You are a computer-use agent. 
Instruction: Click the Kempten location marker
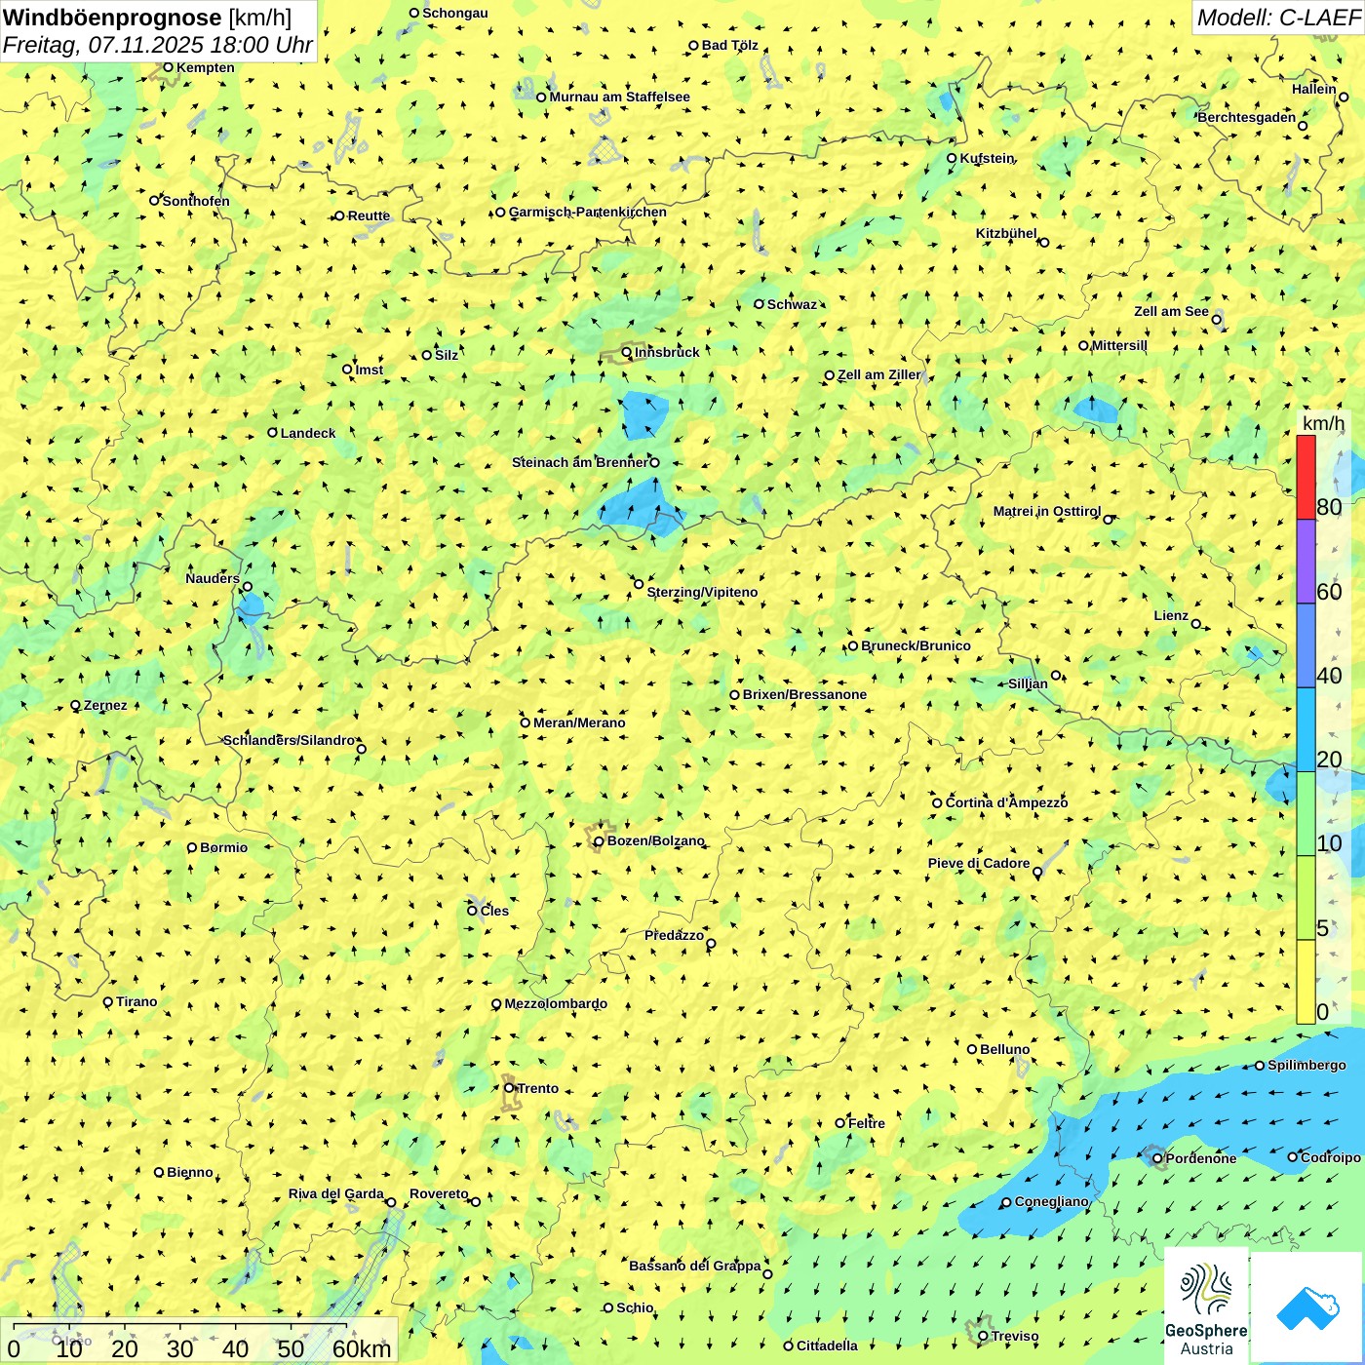pos(168,67)
